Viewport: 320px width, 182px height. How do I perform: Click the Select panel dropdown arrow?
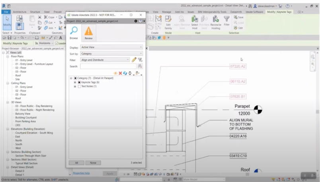11,33
